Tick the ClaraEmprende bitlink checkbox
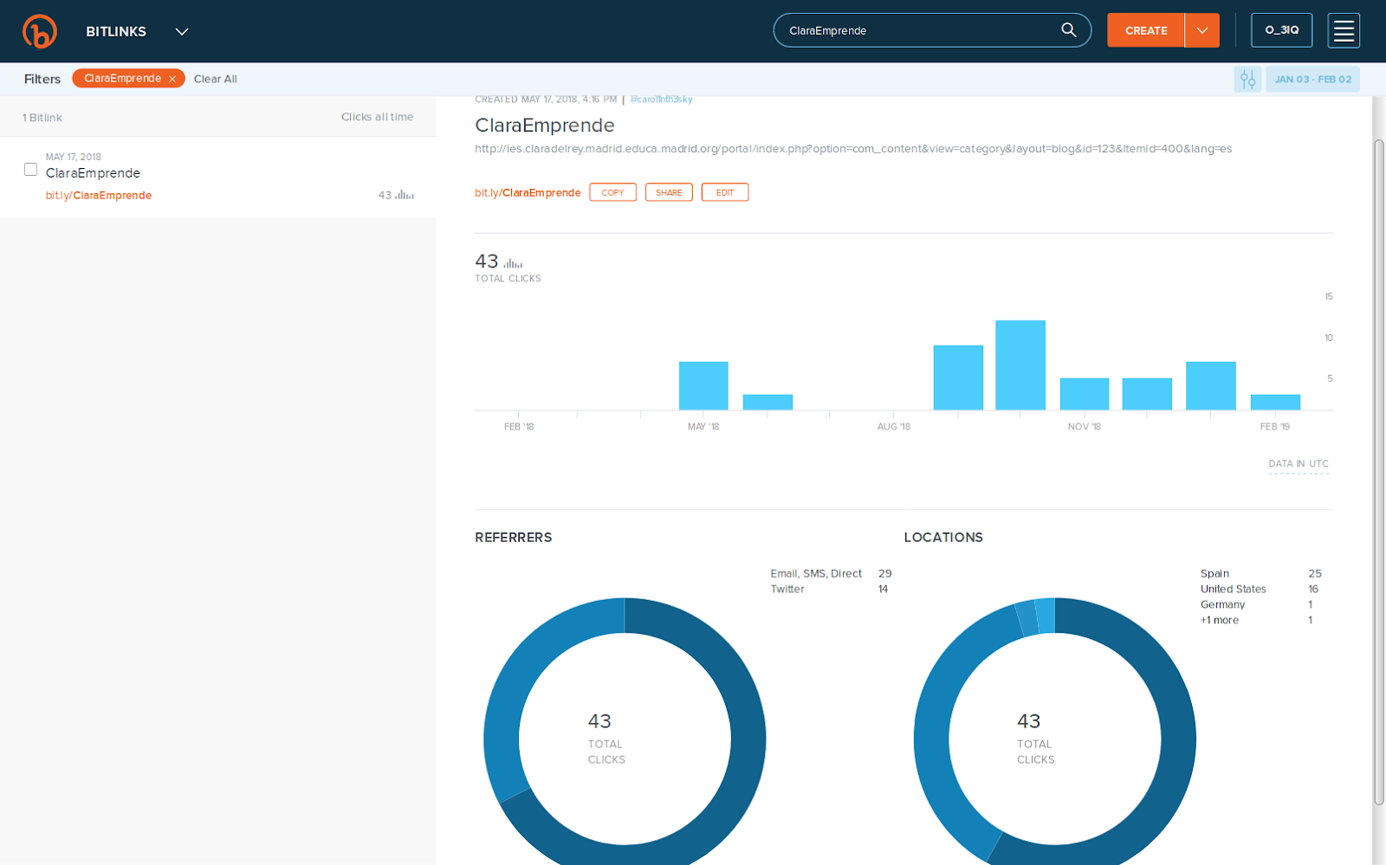 tap(30, 170)
